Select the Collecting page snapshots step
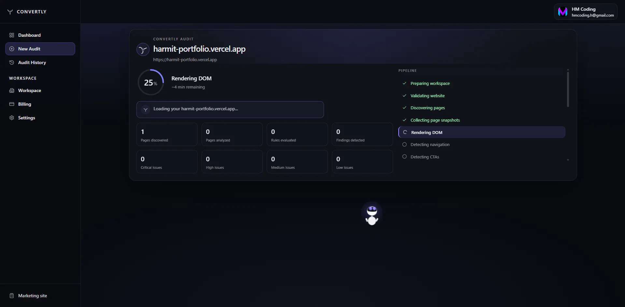Screen dimensions: 625x307 click(482, 120)
